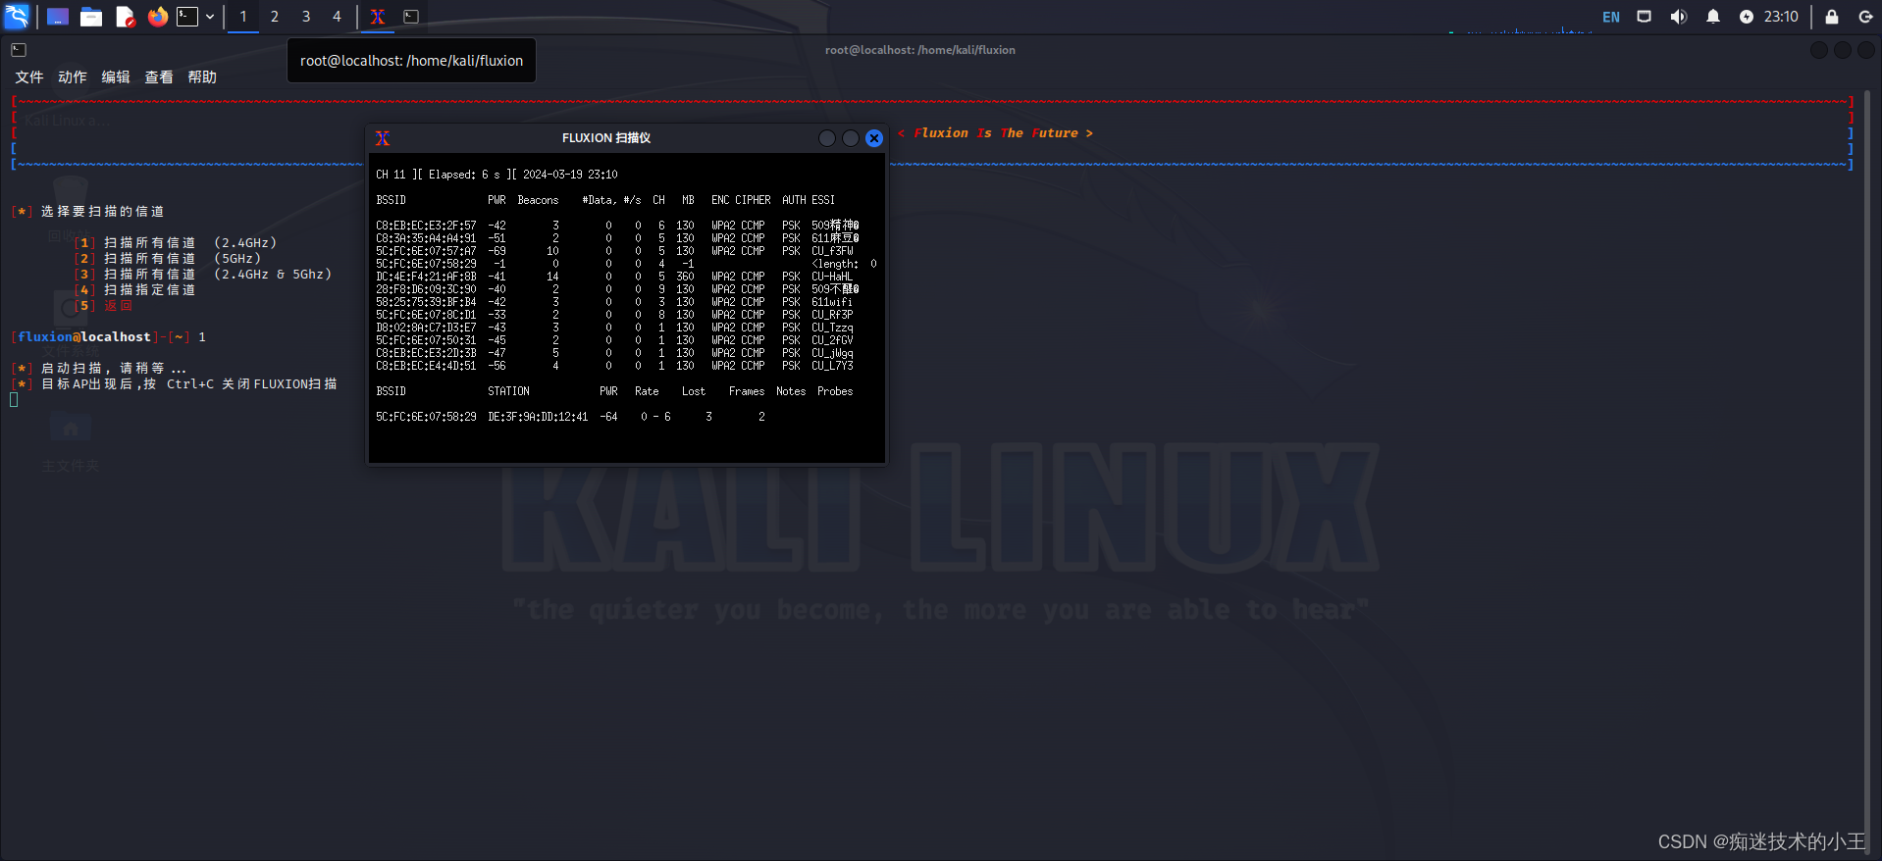The height and width of the screenshot is (861, 1882).
Task: Click the power manager tray icon
Action: [1747, 17]
